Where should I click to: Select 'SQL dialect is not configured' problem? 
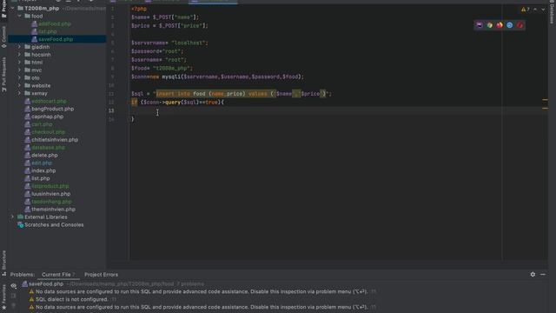pos(71,299)
